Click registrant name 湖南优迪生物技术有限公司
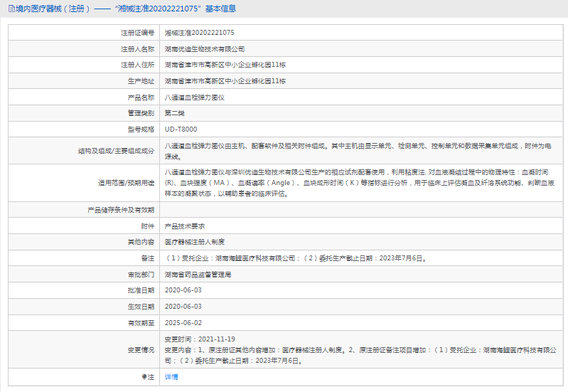This screenshot has width=568, height=392. 204,49
